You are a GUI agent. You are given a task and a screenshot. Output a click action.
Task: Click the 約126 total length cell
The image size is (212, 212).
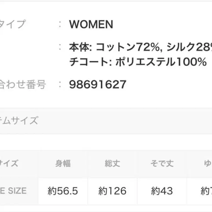(x=113, y=191)
